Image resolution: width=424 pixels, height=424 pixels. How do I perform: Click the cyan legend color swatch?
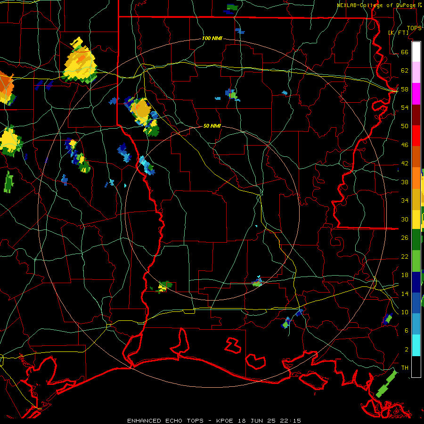click(416, 345)
